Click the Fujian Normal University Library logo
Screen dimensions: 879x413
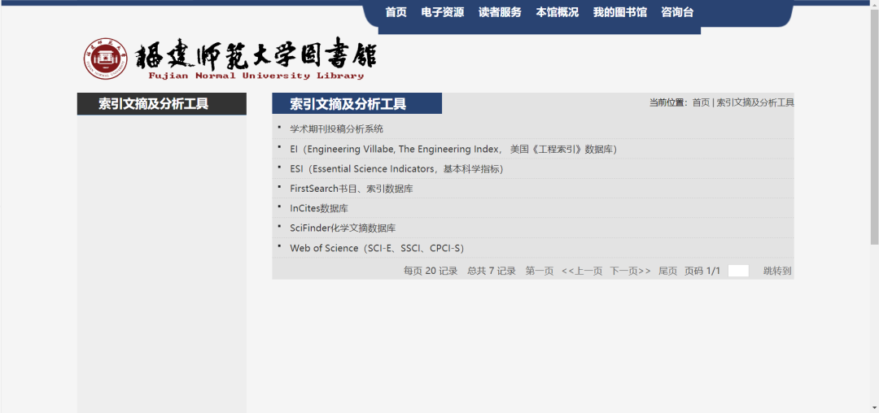pos(230,59)
